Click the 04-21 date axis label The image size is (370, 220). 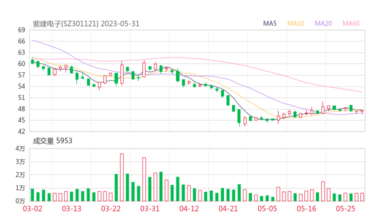click(x=228, y=208)
